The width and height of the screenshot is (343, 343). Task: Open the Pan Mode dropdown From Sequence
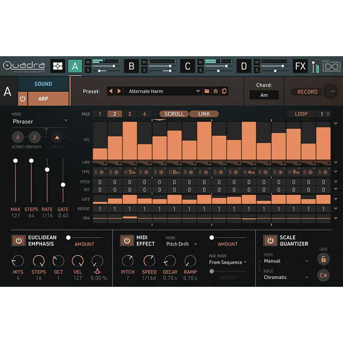click(x=228, y=262)
